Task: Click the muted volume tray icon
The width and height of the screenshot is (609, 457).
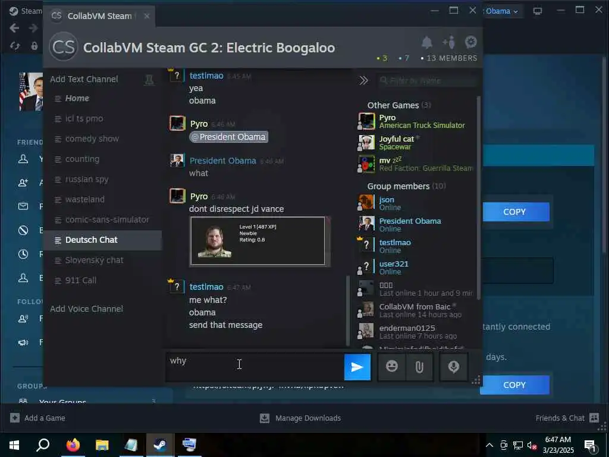Action: coord(532,445)
